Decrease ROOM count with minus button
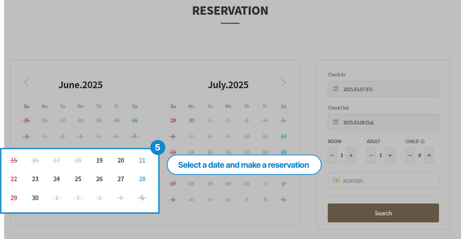The height and width of the screenshot is (239, 461). tap(332, 155)
